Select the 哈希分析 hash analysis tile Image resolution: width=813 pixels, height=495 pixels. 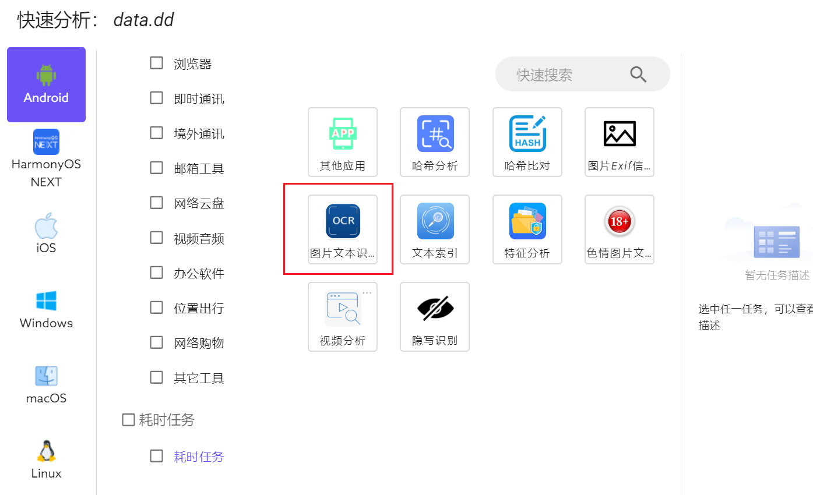[x=435, y=142]
